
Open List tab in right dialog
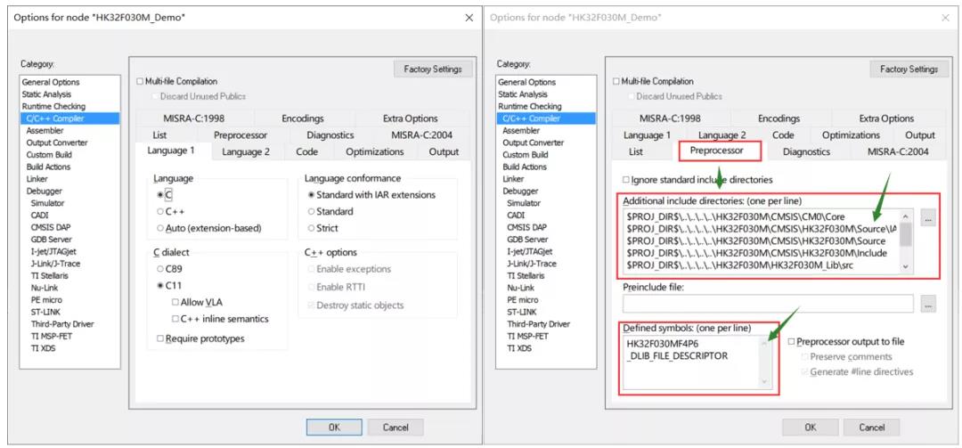point(636,151)
